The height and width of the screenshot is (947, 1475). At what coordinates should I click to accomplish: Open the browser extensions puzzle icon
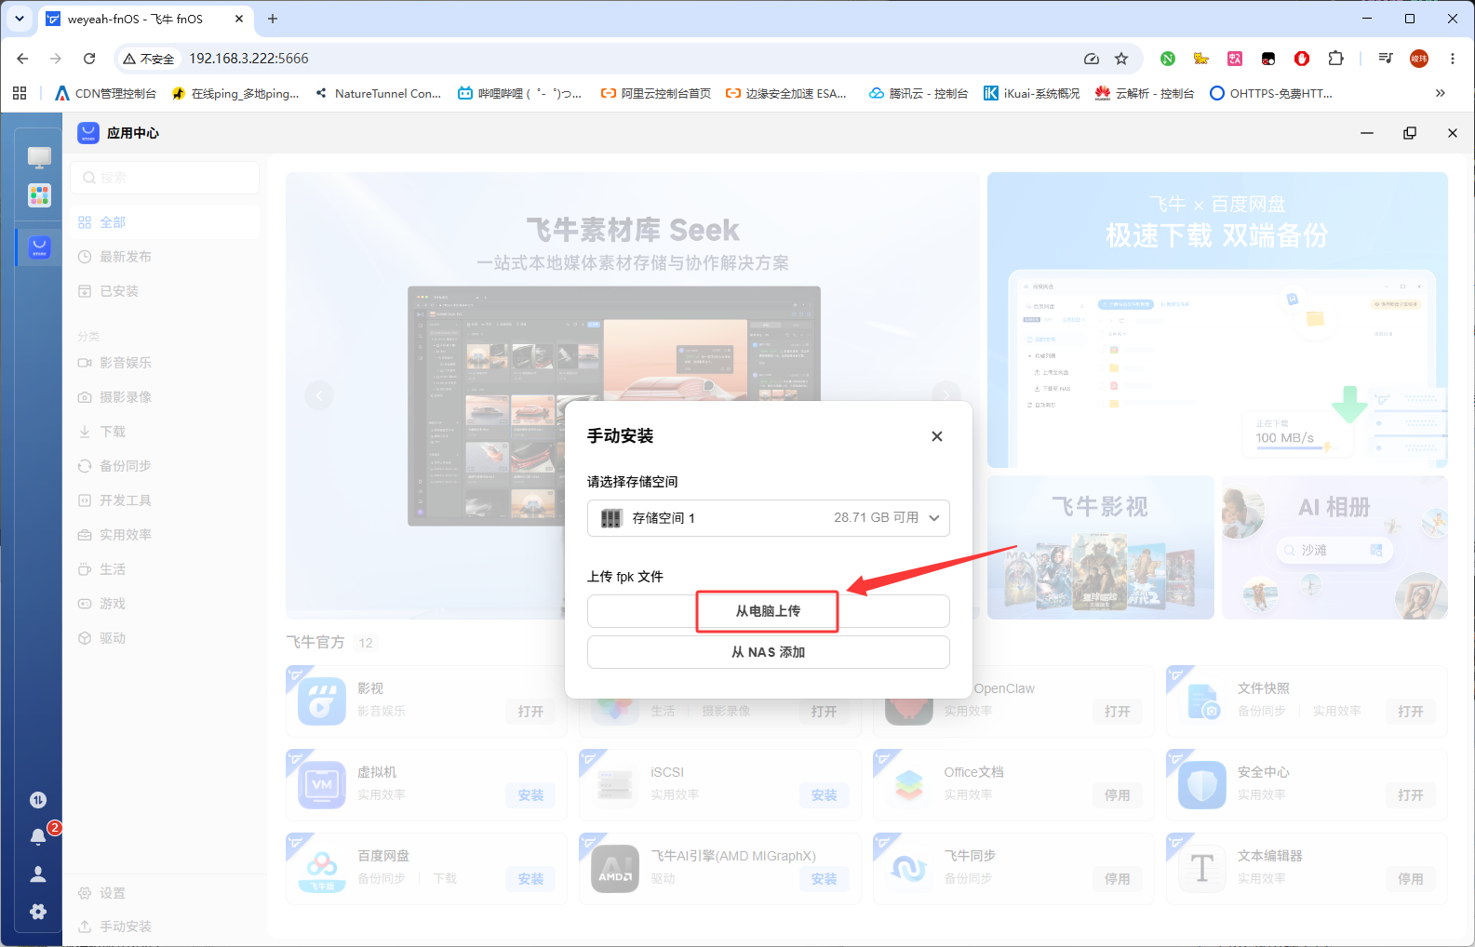pos(1335,59)
